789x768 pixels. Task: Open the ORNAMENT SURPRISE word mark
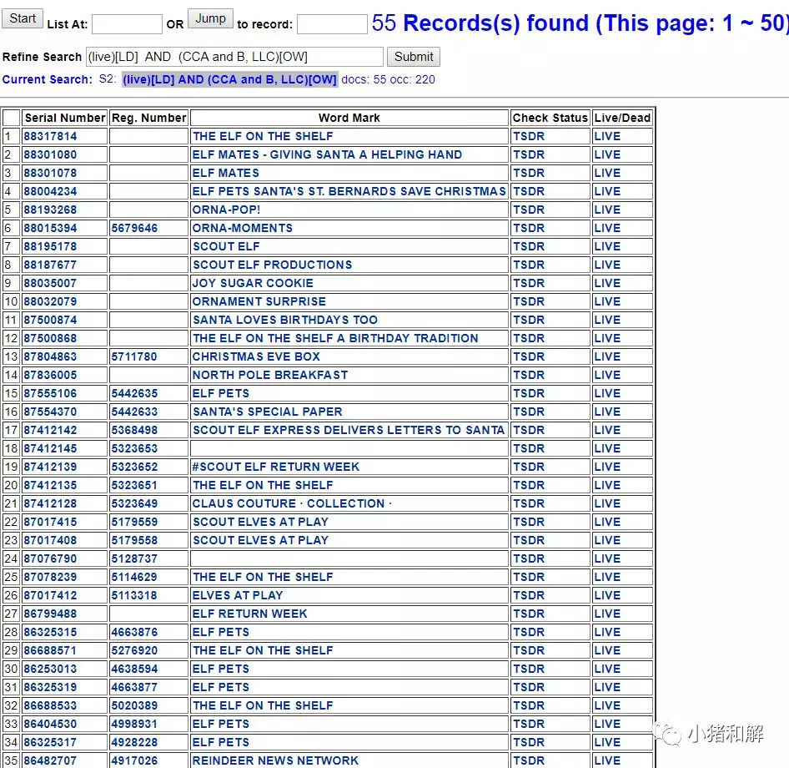tap(259, 301)
